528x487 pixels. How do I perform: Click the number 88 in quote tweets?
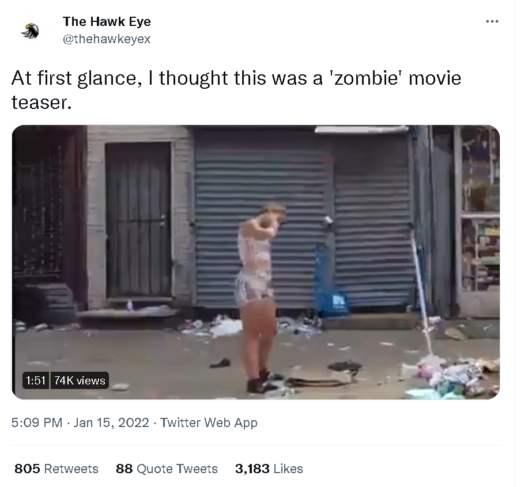coord(125,469)
